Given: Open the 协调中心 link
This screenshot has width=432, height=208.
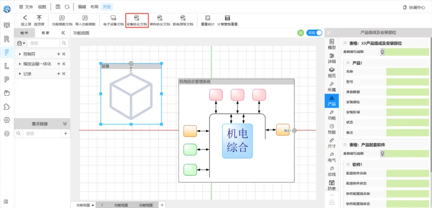Looking at the screenshot, I should click(x=414, y=8).
